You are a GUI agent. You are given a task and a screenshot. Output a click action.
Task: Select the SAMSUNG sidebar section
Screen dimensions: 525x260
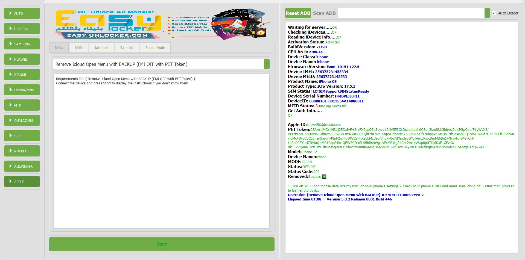[22, 44]
